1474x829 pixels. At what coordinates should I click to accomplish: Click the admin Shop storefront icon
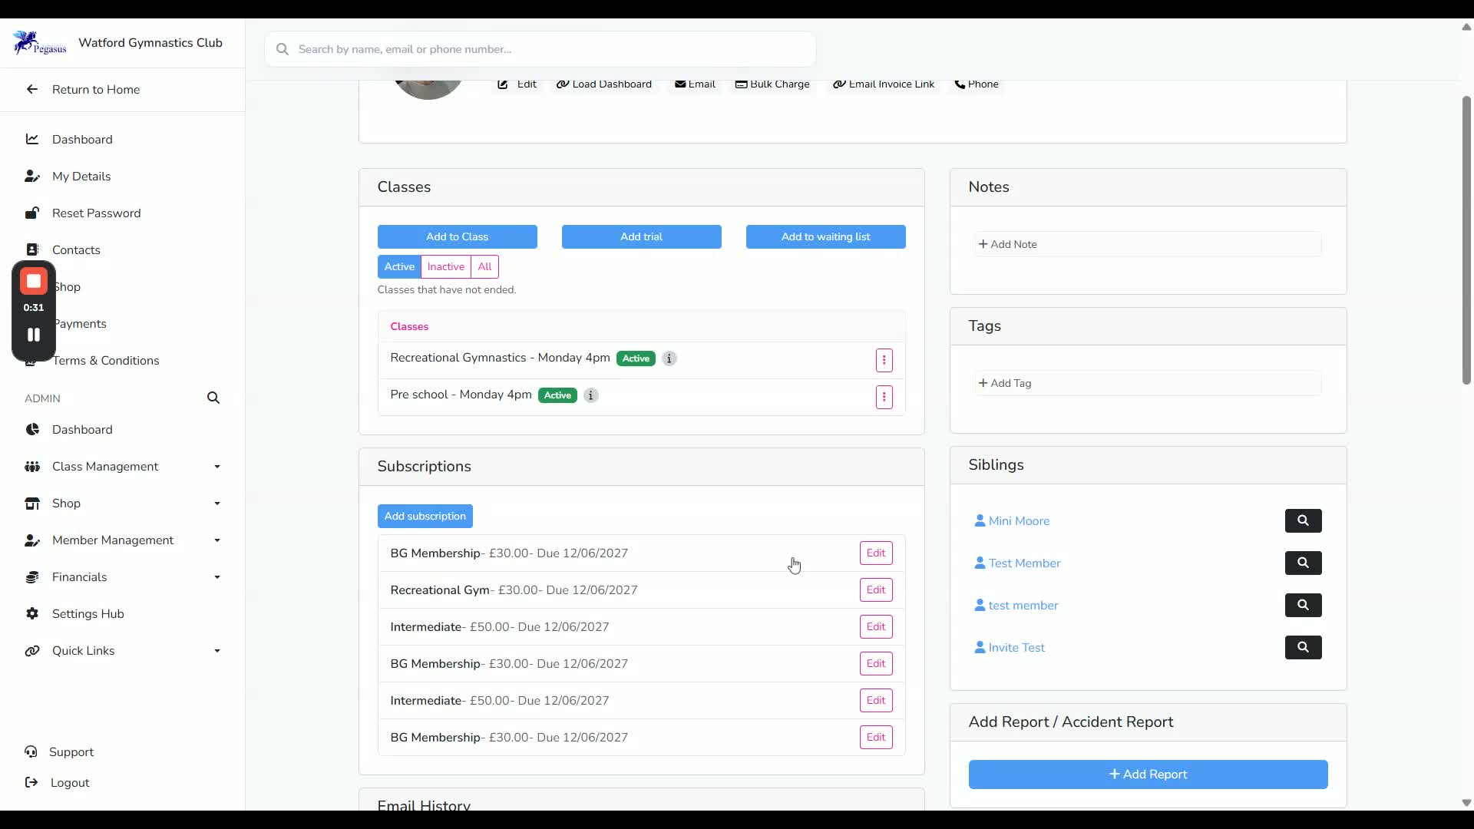coord(32,504)
